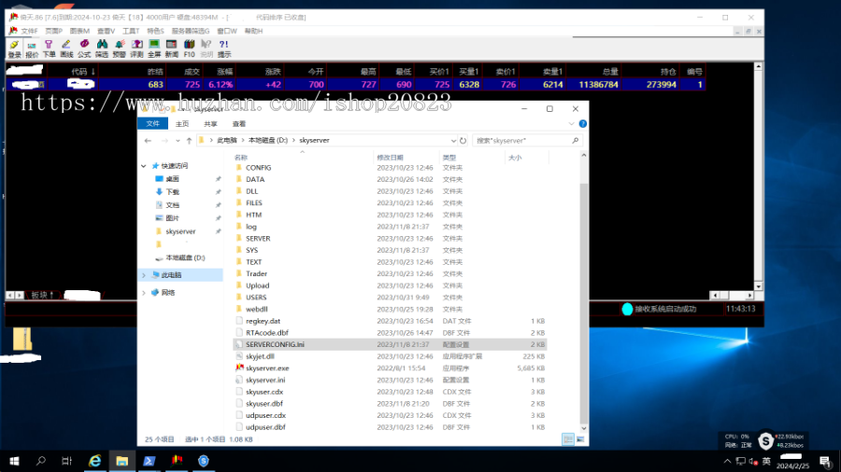Switch to 查看 ribbon tab in Explorer
This screenshot has height=472, width=841.
[238, 124]
